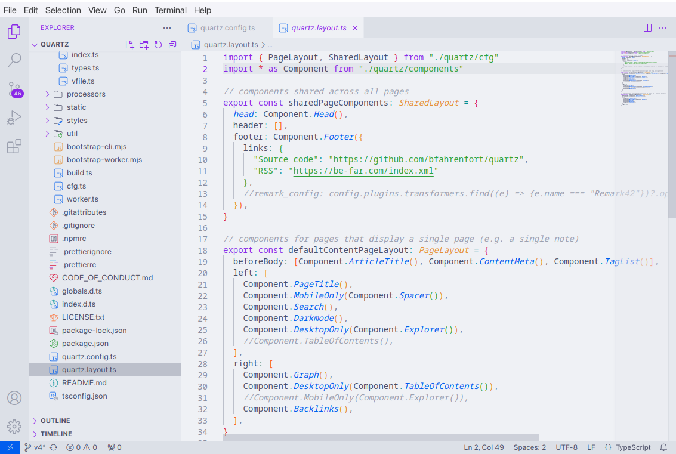Open Source Control view with 46 badge
The width and height of the screenshot is (676, 454).
point(14,89)
